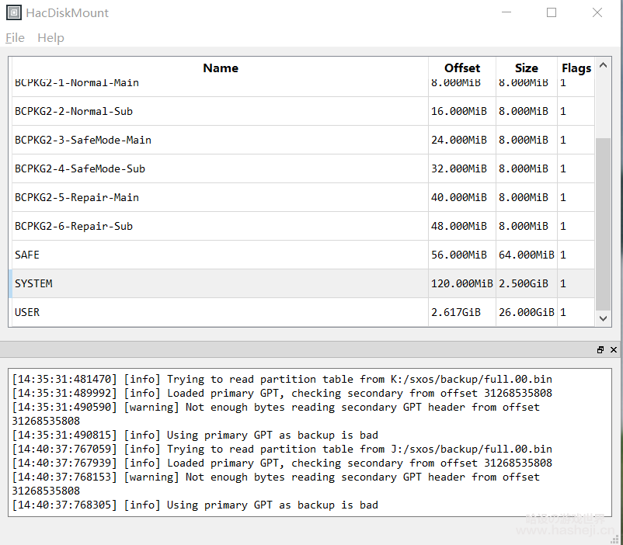
Task: Click the partition list scroll up arrow
Action: [x=603, y=65]
